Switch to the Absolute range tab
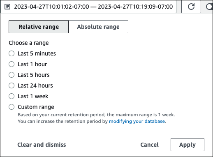The width and height of the screenshot is (213, 157). pos(98,27)
